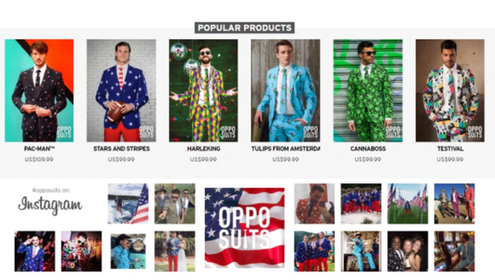This screenshot has height=280, width=495.
Task: Open Instagram photo of man at slot machines
Action: tap(454, 251)
